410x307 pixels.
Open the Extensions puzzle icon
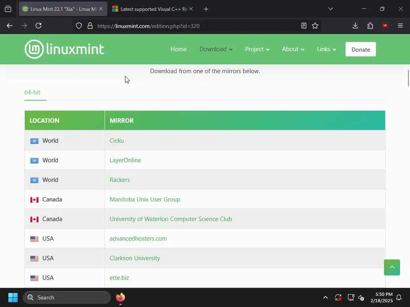pos(370,26)
